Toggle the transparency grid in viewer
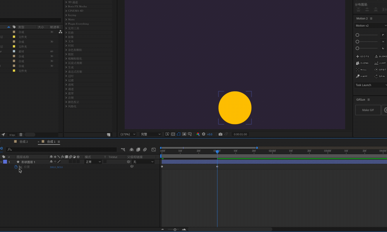 [173, 134]
